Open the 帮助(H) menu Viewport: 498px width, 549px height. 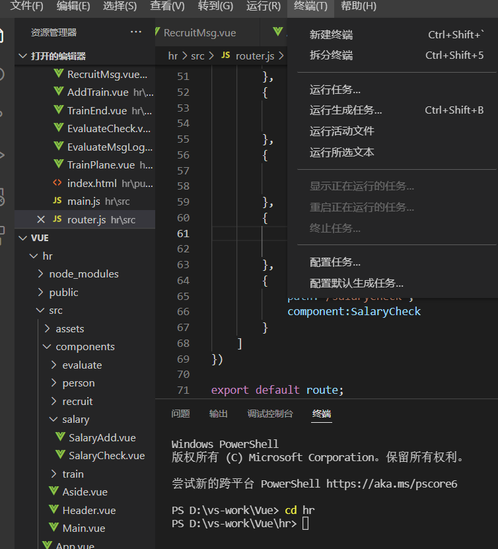click(x=359, y=6)
